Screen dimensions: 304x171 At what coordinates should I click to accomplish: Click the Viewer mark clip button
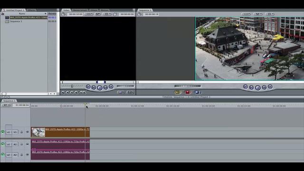[x=67, y=93]
